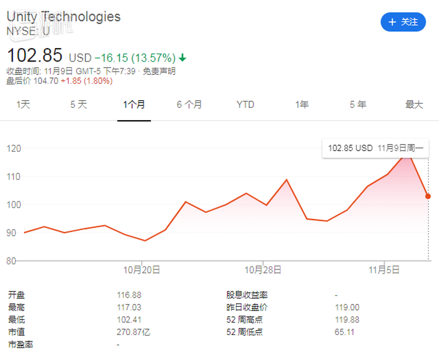This screenshot has height=359, width=439.
Task: Click the Unity Technologies company title
Action: pos(63,16)
